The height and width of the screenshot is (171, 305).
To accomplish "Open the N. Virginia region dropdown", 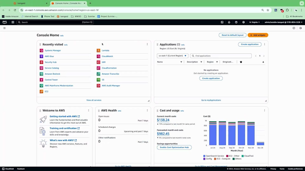I will tap(254, 22).
